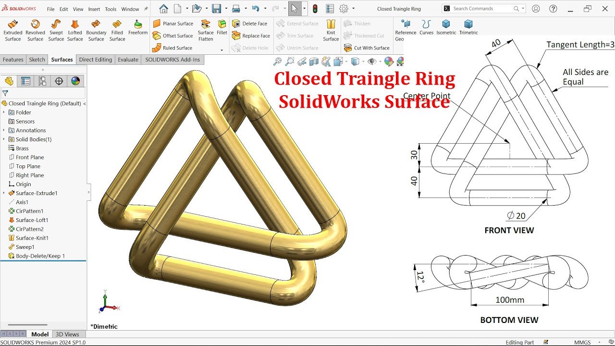Image resolution: width=615 pixels, height=346 pixels.
Task: Open the Filled Surface tool
Action: pyautogui.click(x=117, y=30)
